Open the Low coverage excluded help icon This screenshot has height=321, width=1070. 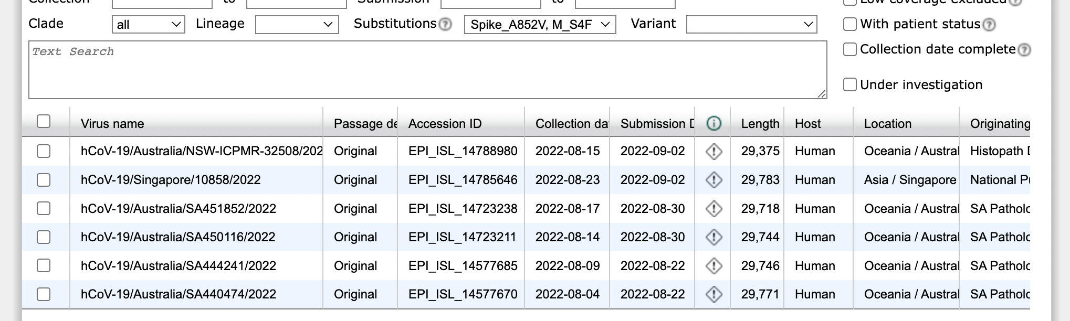pyautogui.click(x=1017, y=2)
